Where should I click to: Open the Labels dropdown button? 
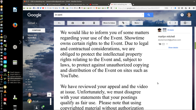pyautogui.click(x=124, y=23)
